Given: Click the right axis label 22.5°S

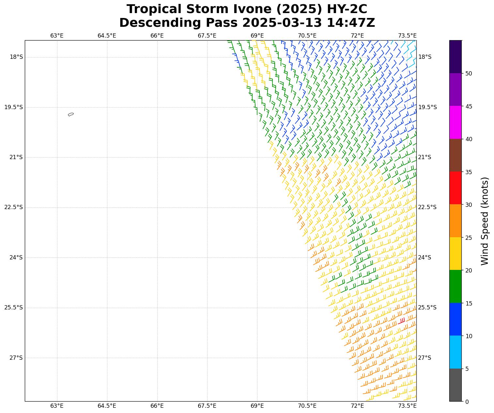Looking at the screenshot, I should pyautogui.click(x=427, y=207).
